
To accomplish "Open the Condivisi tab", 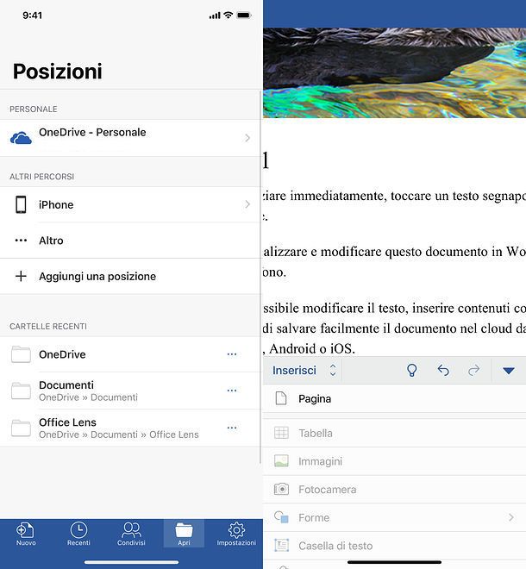I will 131,534.
